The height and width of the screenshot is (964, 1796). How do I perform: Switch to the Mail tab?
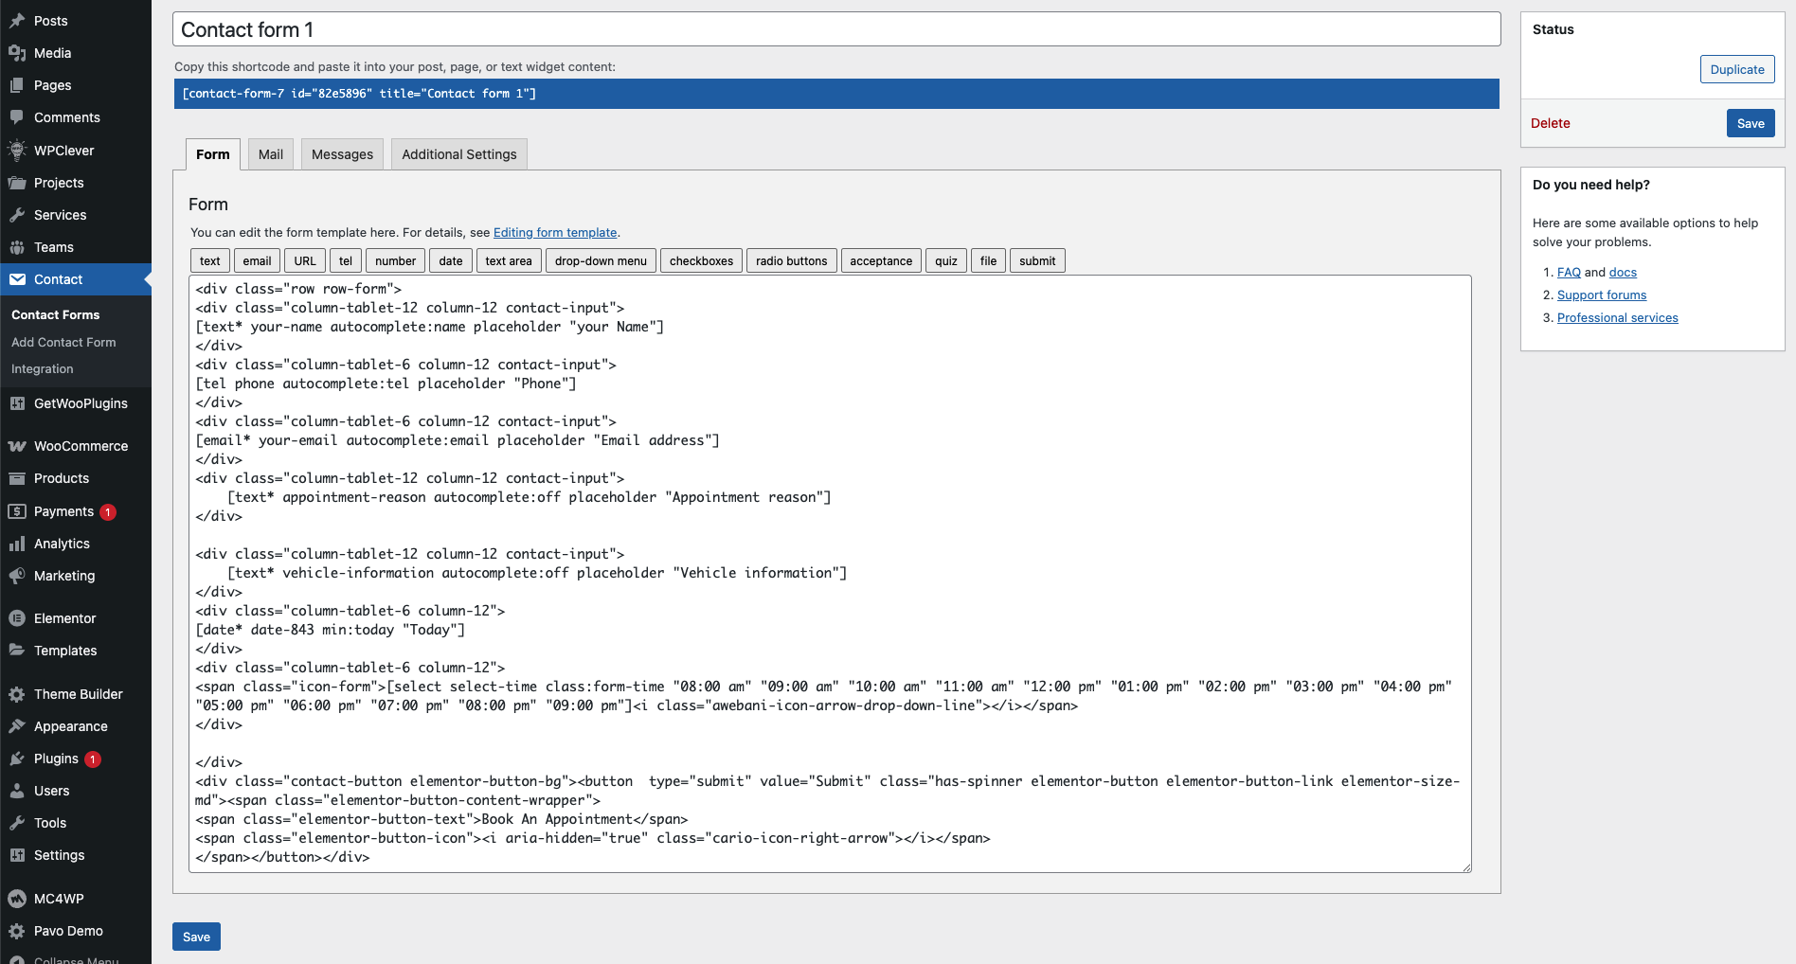pos(271,154)
